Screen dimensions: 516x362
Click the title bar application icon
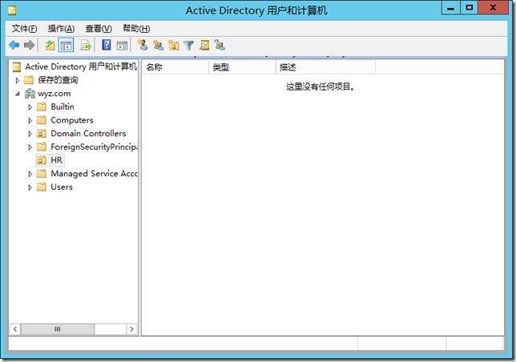(12, 11)
